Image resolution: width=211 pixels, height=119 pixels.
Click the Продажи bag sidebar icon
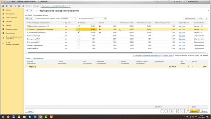pyautogui.click(x=3, y=21)
